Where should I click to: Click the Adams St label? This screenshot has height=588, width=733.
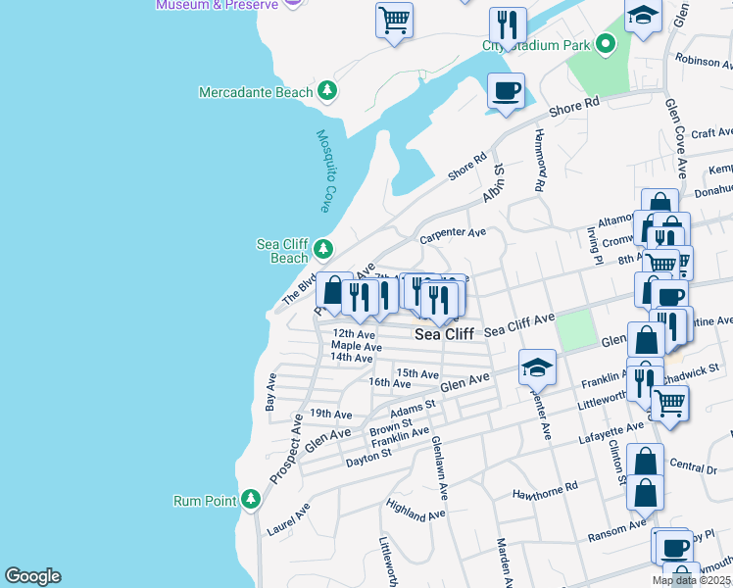click(413, 409)
